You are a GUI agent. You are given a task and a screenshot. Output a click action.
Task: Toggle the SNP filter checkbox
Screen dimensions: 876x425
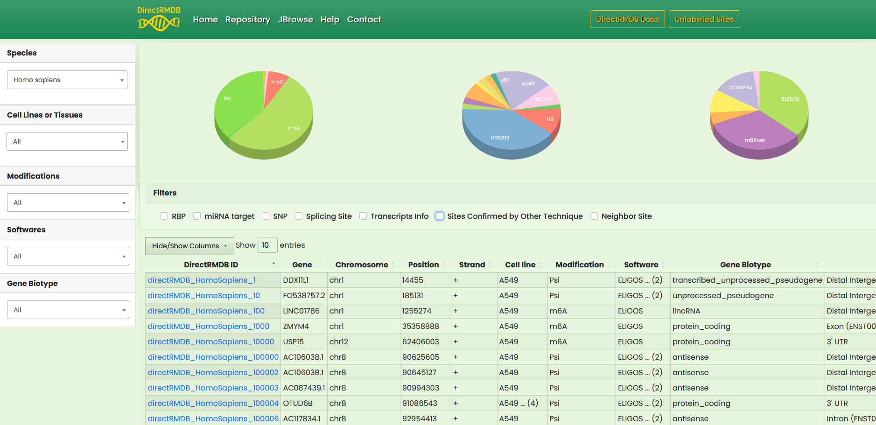(266, 216)
